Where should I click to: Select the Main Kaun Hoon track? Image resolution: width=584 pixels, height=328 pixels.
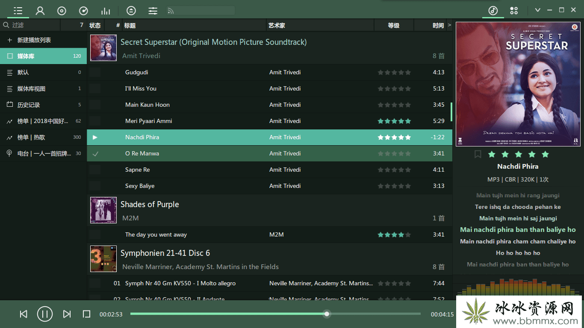(270, 105)
